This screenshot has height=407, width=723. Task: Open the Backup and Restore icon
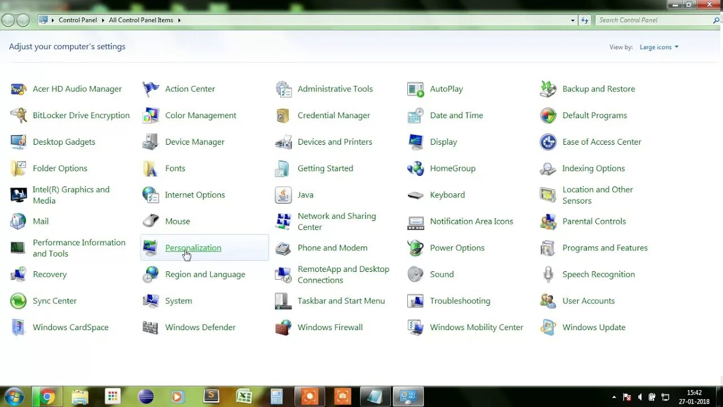pos(548,89)
